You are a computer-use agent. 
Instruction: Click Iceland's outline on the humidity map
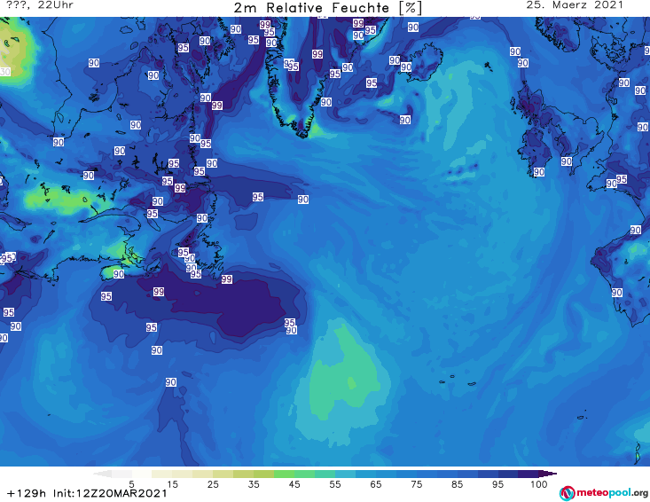(x=422, y=62)
